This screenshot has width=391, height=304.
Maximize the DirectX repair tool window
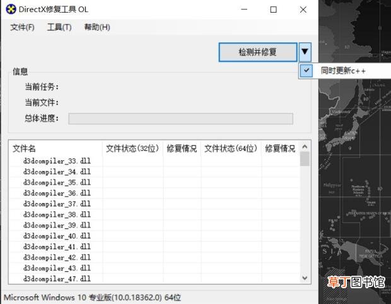pyautogui.click(x=274, y=9)
